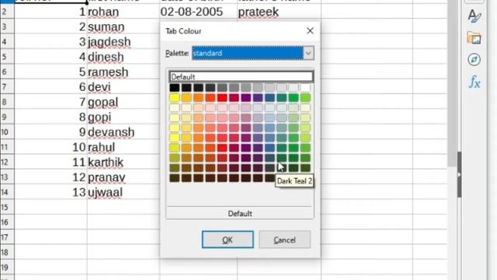Image resolution: width=497 pixels, height=280 pixels.
Task: Select cell containing 'devansh'
Action: 123,131
